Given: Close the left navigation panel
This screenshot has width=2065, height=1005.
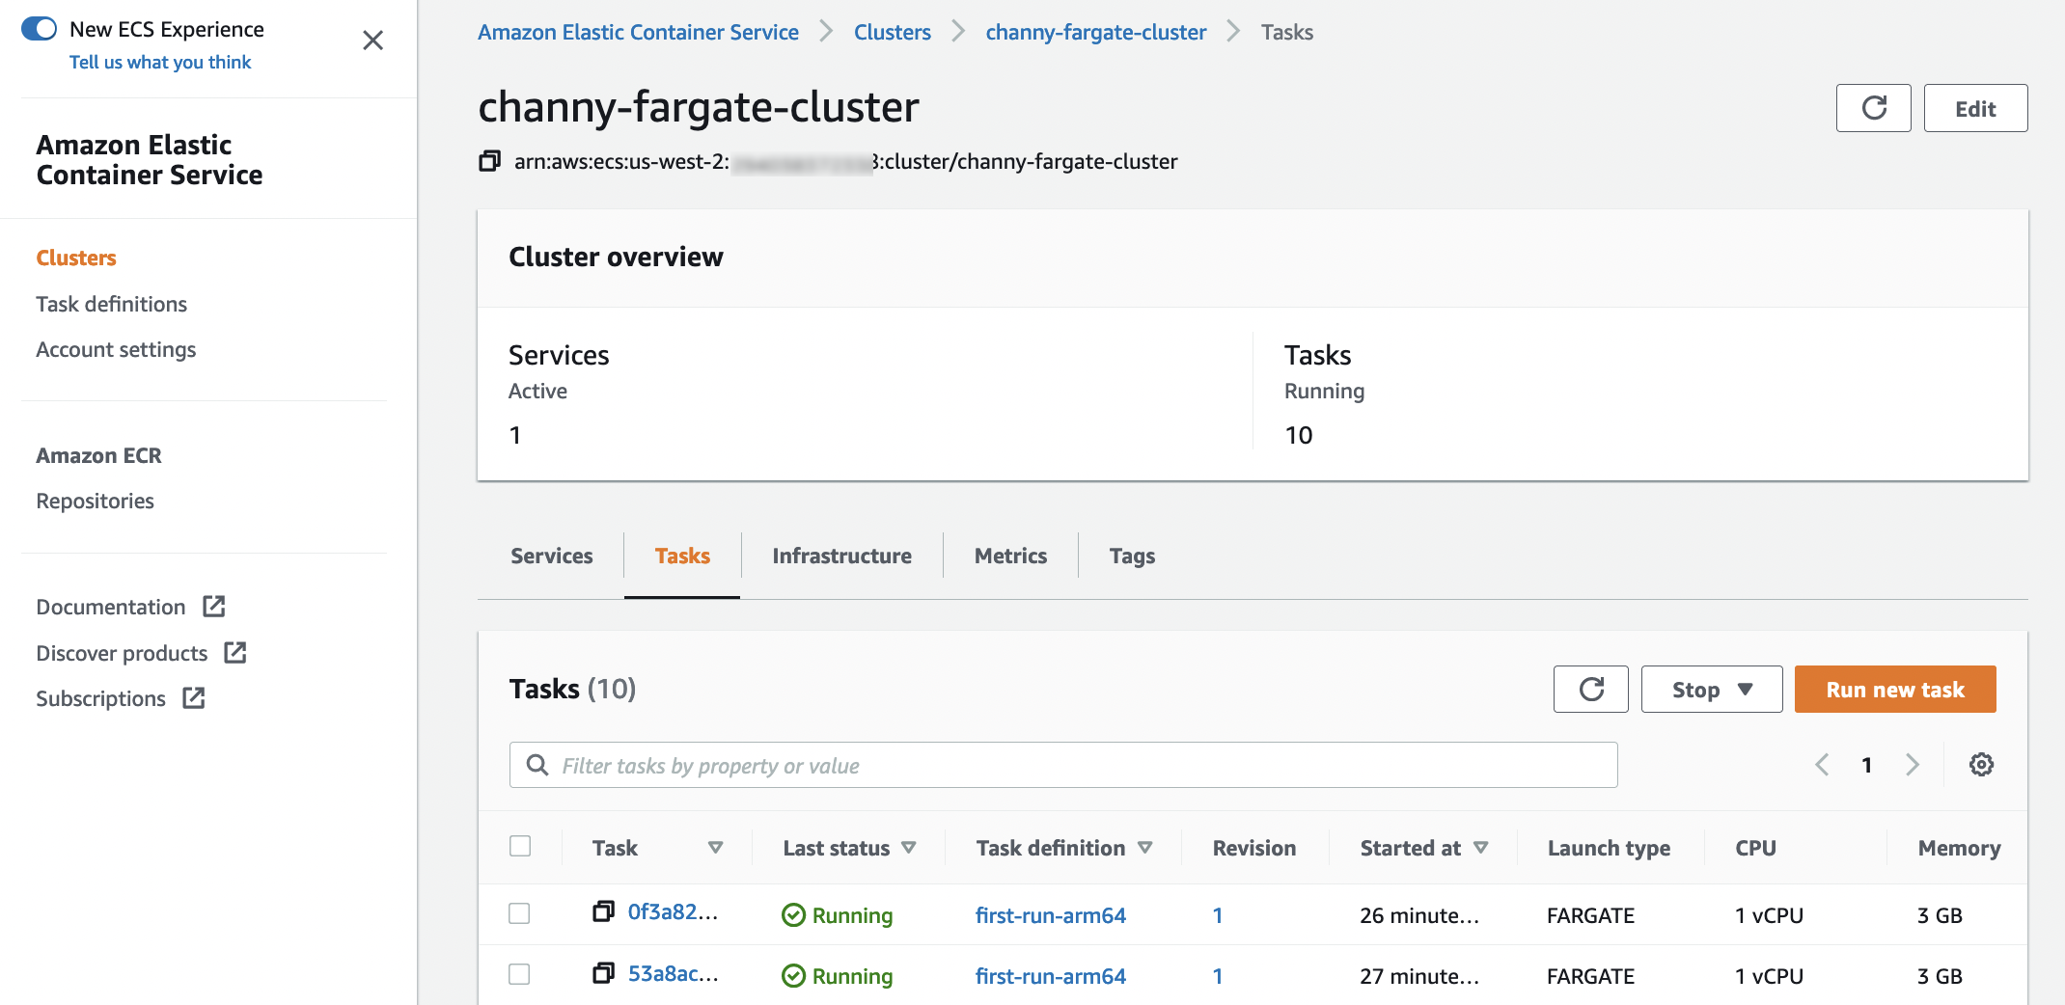Looking at the screenshot, I should (x=372, y=41).
